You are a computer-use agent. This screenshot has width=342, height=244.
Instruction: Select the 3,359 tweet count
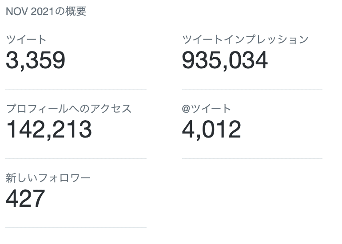click(36, 60)
